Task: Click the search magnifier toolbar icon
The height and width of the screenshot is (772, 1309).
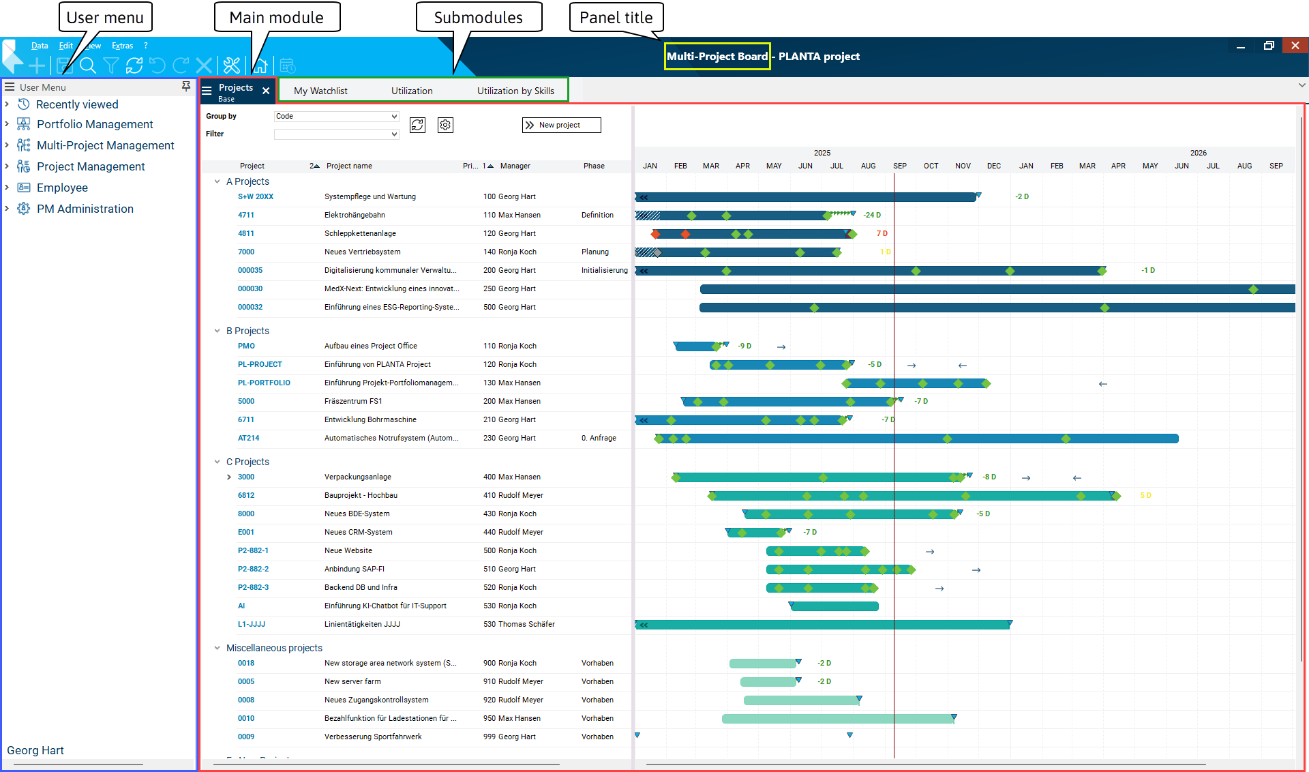Action: tap(87, 65)
